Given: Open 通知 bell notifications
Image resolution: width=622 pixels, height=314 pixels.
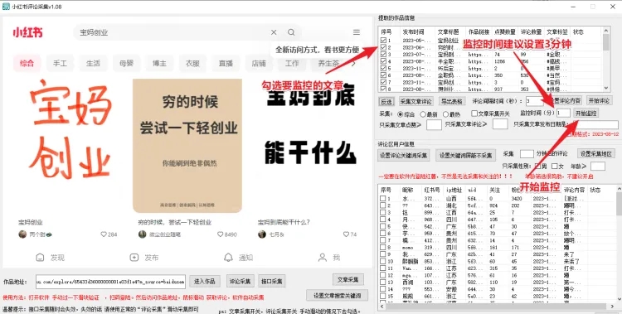Looking at the screenshot, I should [238, 258].
